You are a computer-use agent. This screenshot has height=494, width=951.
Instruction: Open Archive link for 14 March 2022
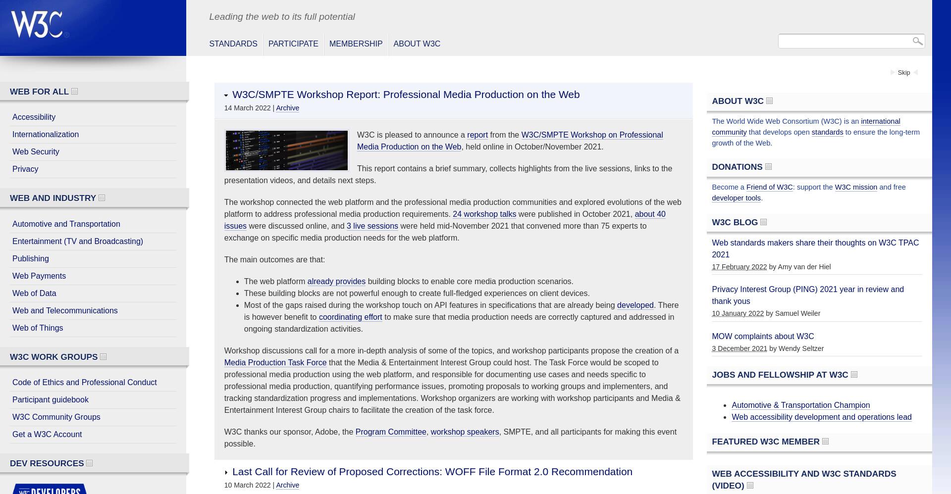[287, 108]
